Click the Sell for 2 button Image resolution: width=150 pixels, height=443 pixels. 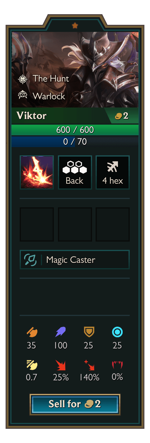(x=75, y=404)
